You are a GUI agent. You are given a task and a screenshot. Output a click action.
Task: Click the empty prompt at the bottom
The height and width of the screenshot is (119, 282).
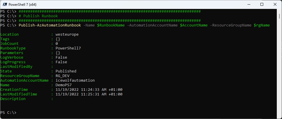(x=8, y=113)
